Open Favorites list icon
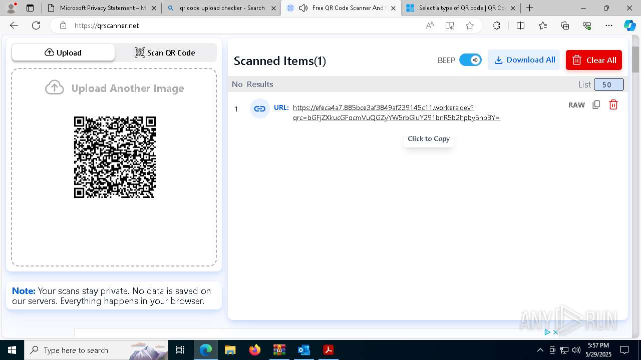The width and height of the screenshot is (641, 360). pyautogui.click(x=543, y=25)
